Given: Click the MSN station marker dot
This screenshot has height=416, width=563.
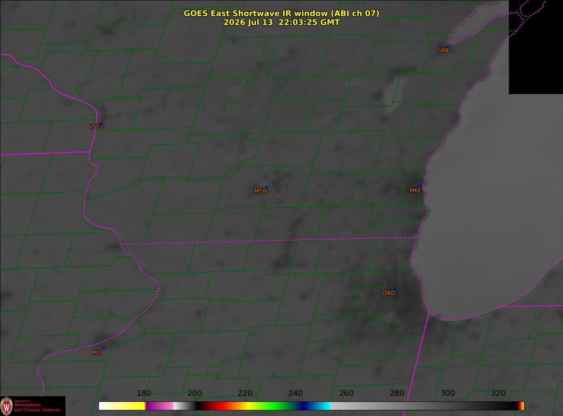Looking at the screenshot, I should tap(267, 187).
